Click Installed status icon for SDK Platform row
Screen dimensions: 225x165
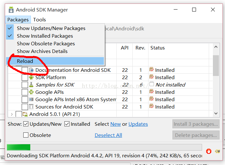pos(151,77)
